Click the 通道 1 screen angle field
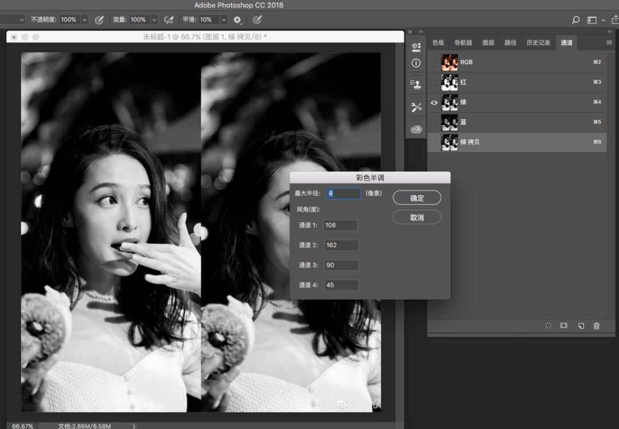The width and height of the screenshot is (619, 429). [x=340, y=225]
